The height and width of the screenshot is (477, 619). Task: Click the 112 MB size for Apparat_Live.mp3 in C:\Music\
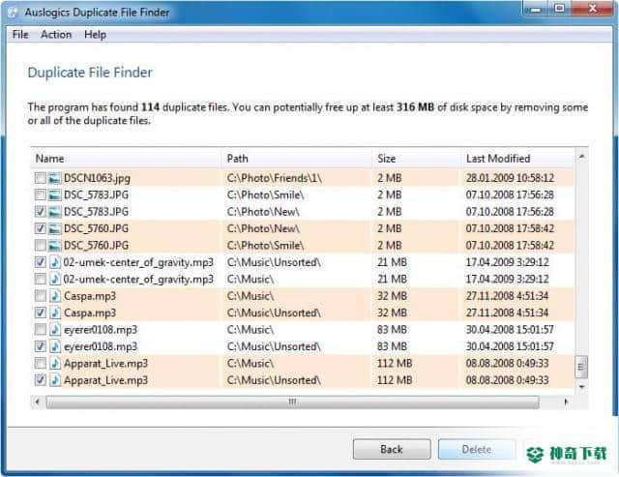coord(395,363)
